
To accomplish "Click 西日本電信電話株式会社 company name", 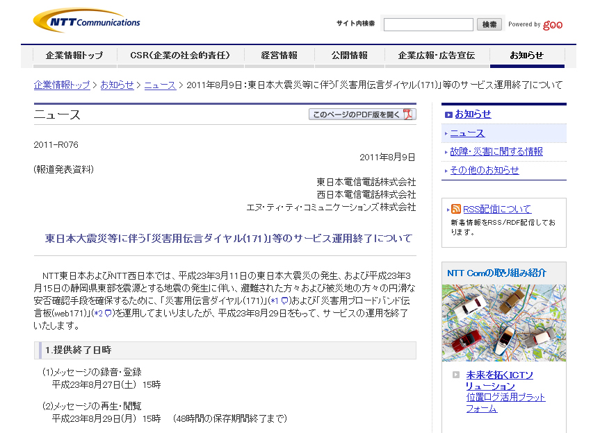I will click(366, 195).
